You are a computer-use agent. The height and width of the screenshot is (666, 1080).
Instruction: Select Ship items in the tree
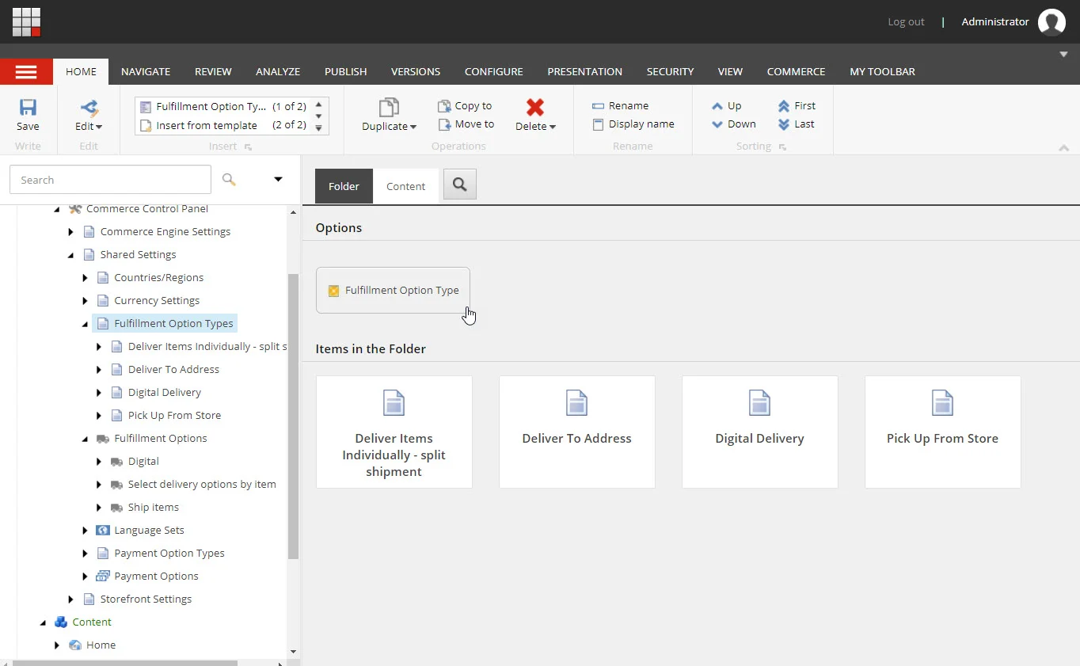click(153, 508)
